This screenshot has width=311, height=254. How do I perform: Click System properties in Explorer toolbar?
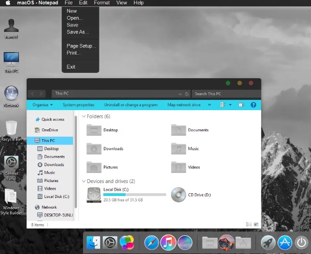click(x=78, y=105)
